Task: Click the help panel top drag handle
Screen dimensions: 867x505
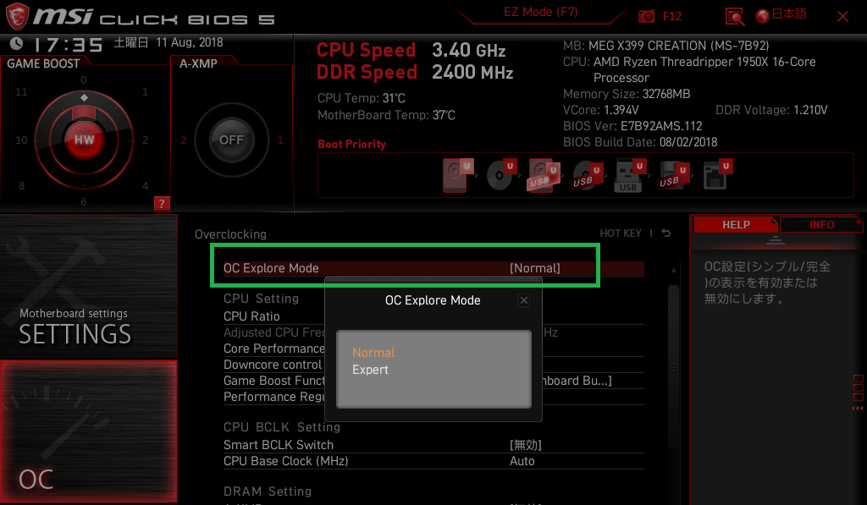Action: [x=775, y=239]
